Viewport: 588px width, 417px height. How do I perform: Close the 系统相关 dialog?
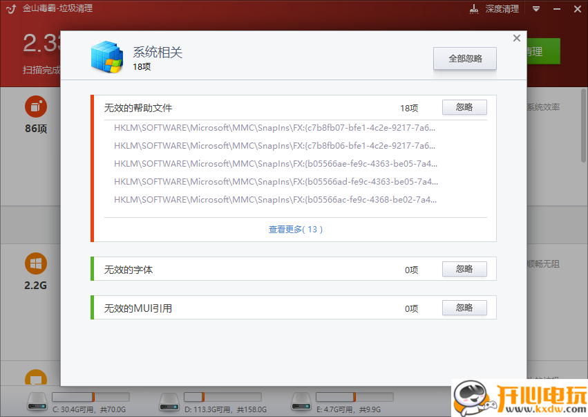coord(517,38)
